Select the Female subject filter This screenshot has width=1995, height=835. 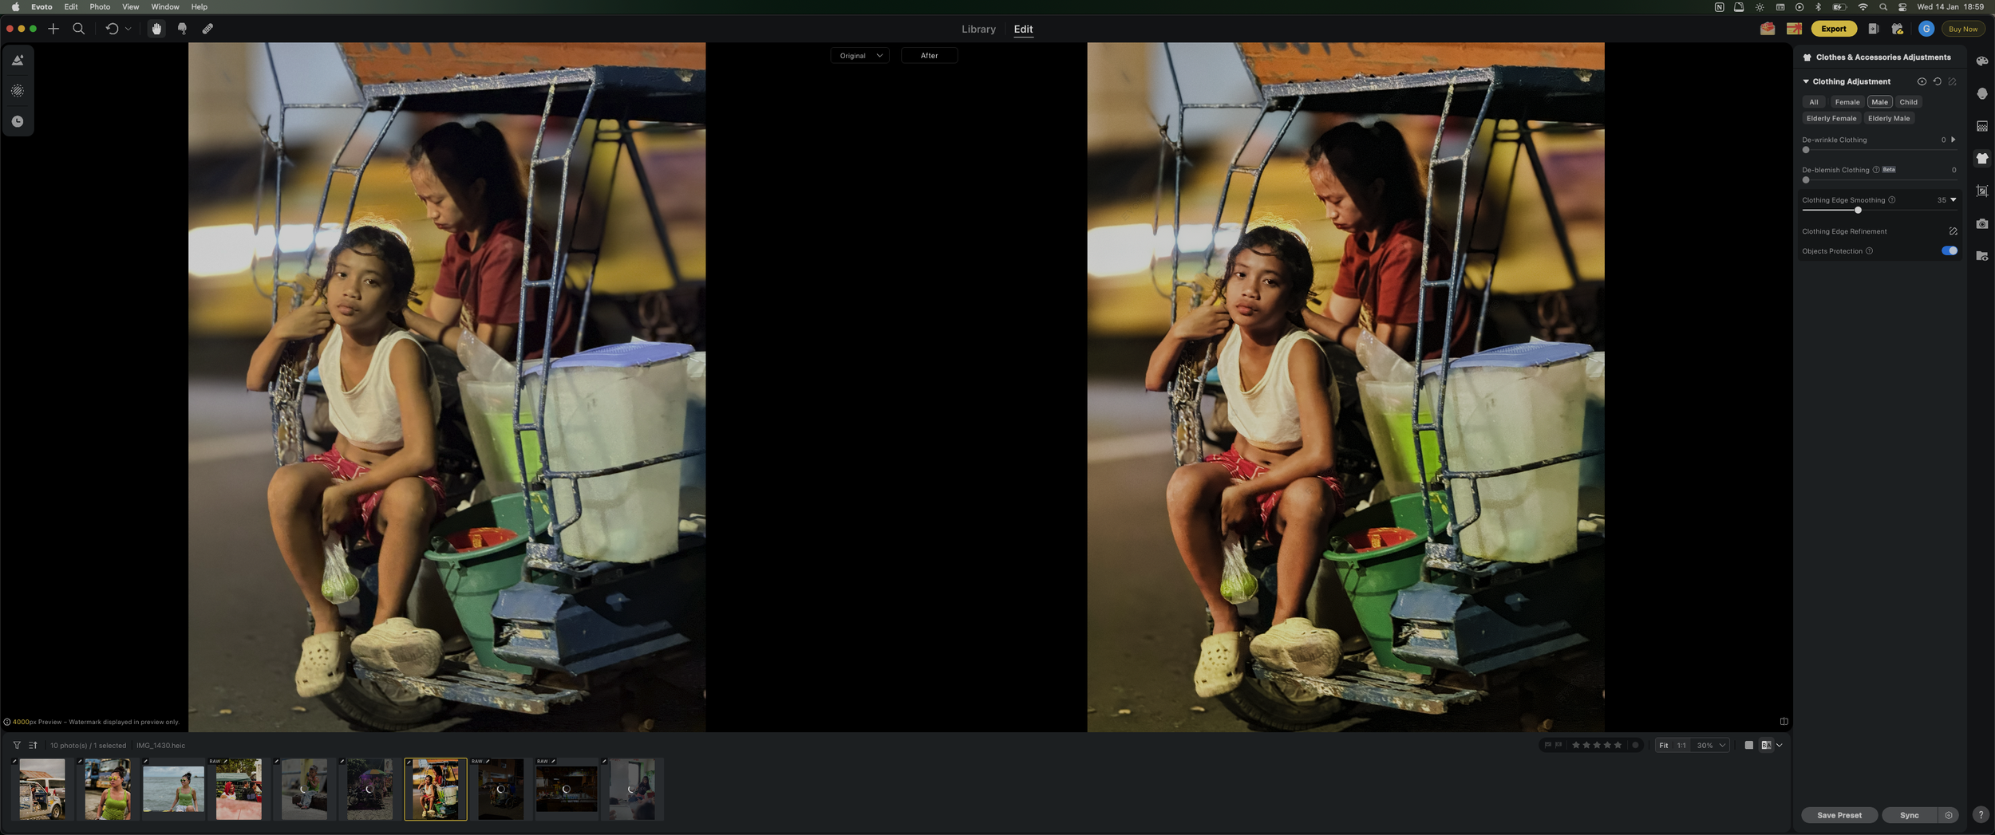pyautogui.click(x=1847, y=102)
